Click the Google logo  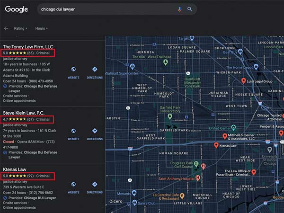[16, 9]
